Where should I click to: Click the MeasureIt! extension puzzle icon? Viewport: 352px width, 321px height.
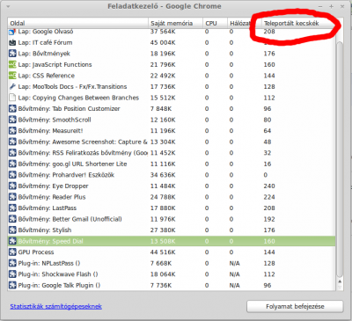[12, 131]
